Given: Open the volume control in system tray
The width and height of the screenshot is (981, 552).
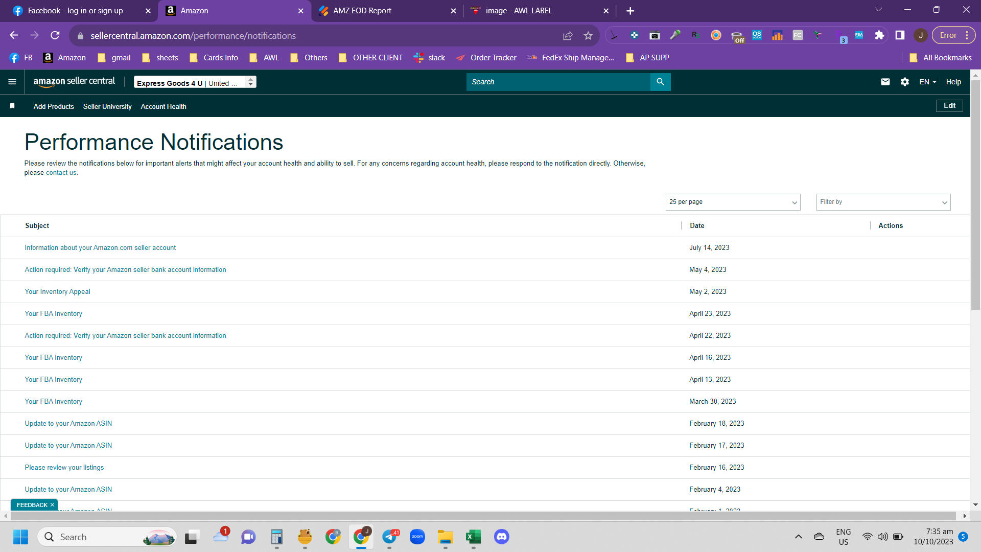Looking at the screenshot, I should 882,537.
